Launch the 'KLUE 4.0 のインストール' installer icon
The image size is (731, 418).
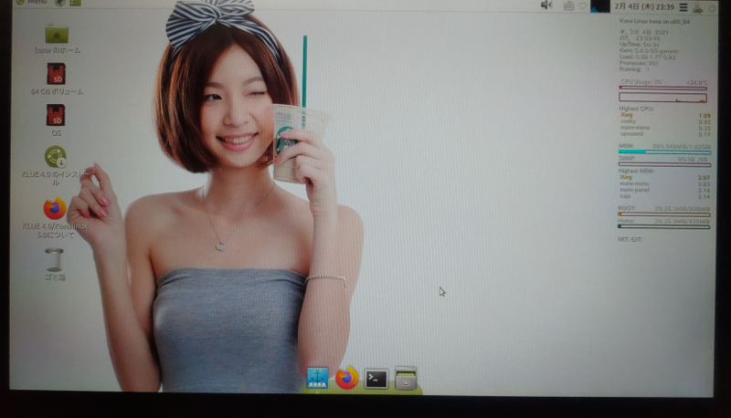click(56, 166)
